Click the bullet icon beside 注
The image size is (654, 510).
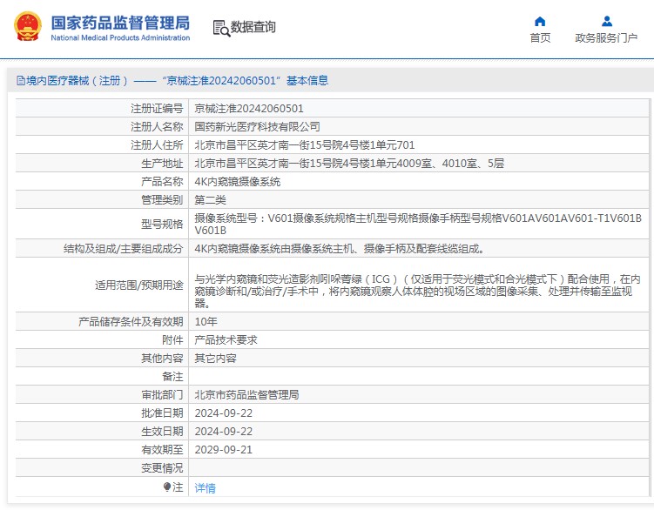click(167, 487)
